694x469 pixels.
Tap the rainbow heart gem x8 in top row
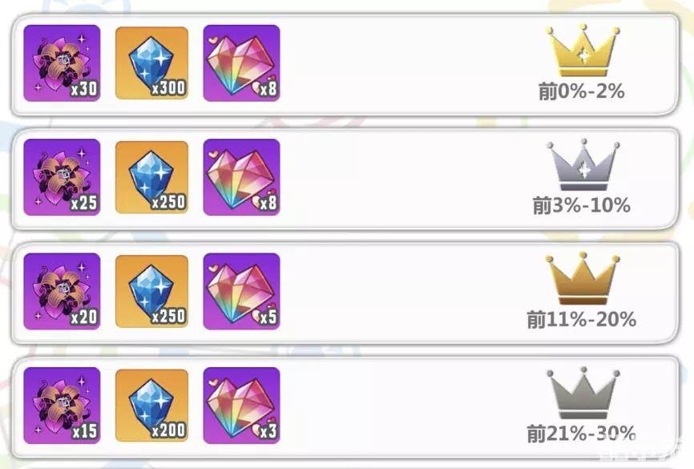pos(242,63)
